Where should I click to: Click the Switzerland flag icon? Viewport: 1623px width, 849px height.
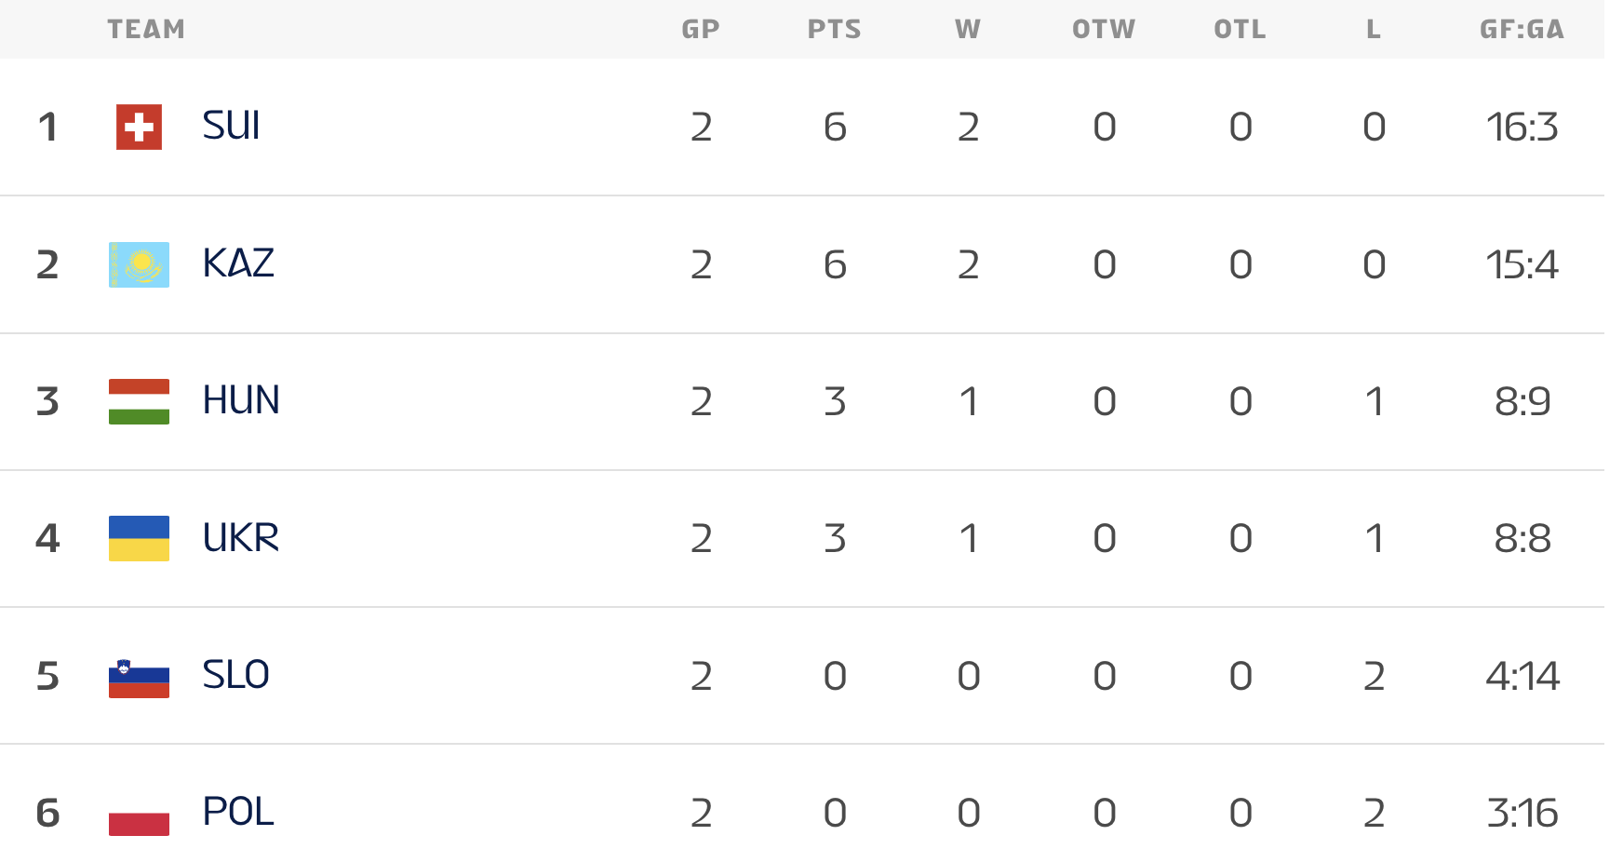139,127
